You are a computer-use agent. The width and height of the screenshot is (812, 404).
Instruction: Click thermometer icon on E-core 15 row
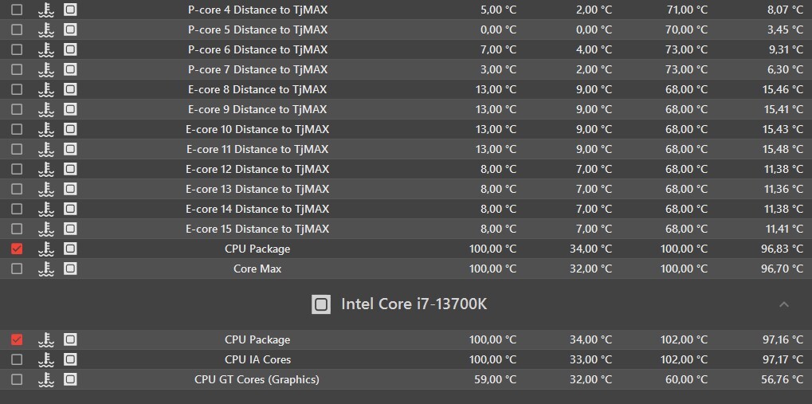[x=45, y=229]
